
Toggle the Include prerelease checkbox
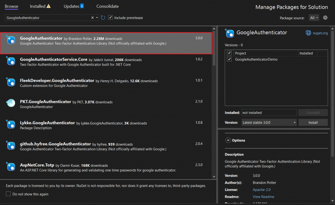(x=111, y=18)
